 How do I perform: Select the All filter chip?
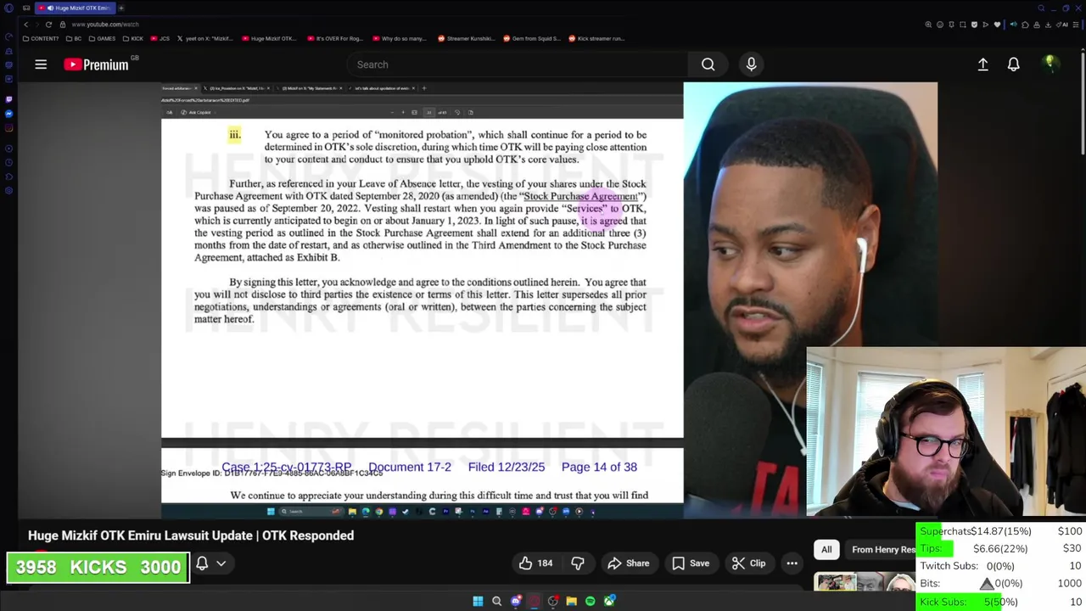pos(826,549)
